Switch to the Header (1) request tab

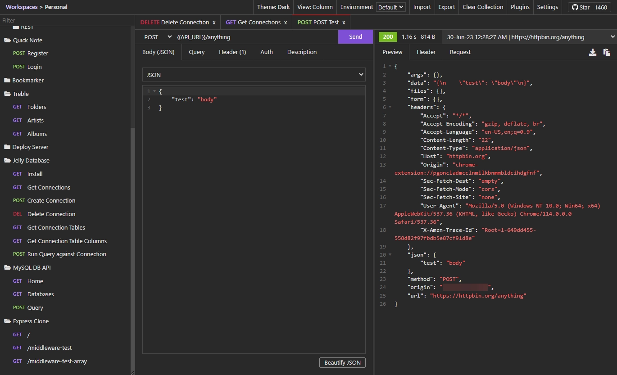click(232, 52)
